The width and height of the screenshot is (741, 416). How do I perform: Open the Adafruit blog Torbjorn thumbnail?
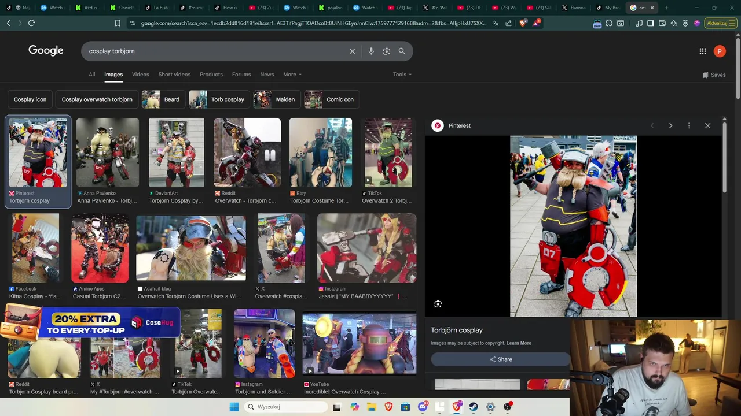click(191, 248)
